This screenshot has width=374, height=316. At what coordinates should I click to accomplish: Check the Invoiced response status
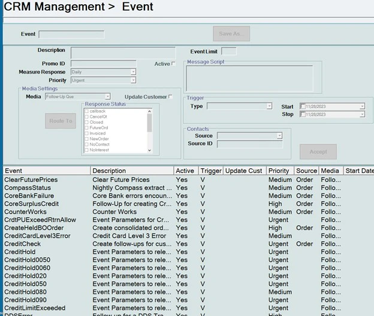coord(86,133)
